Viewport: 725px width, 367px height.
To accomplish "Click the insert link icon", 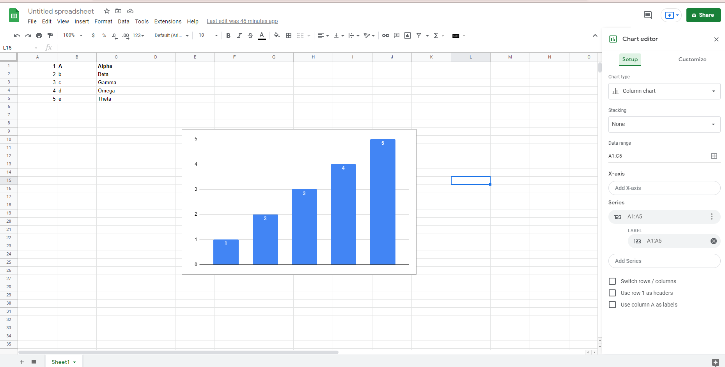I will [385, 35].
